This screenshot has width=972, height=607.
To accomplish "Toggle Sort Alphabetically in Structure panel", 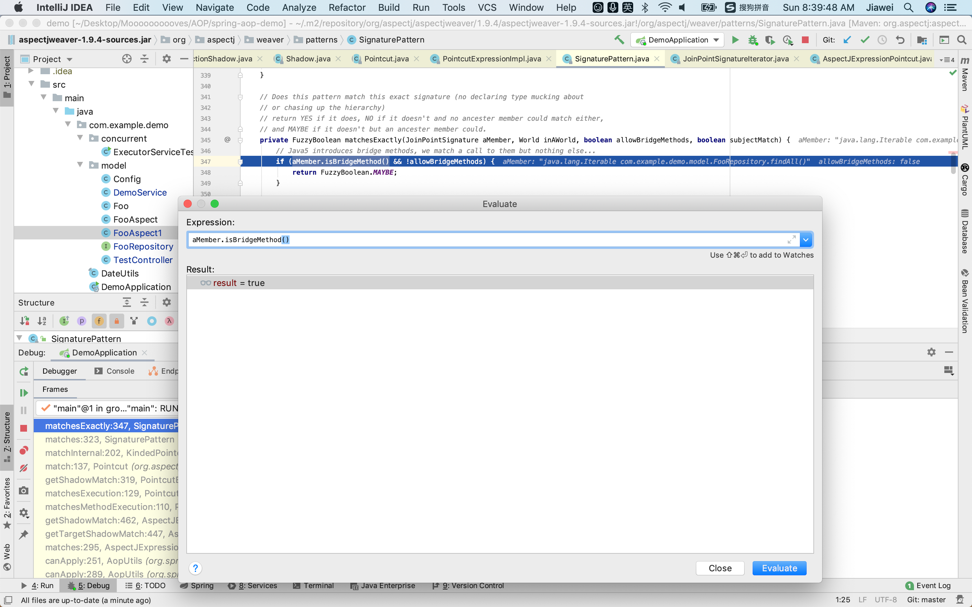I will click(x=42, y=321).
